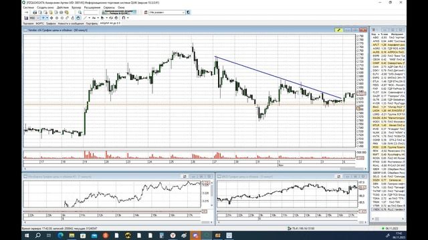
Task: Click the orange horizontal price level line
Action: (x=189, y=104)
